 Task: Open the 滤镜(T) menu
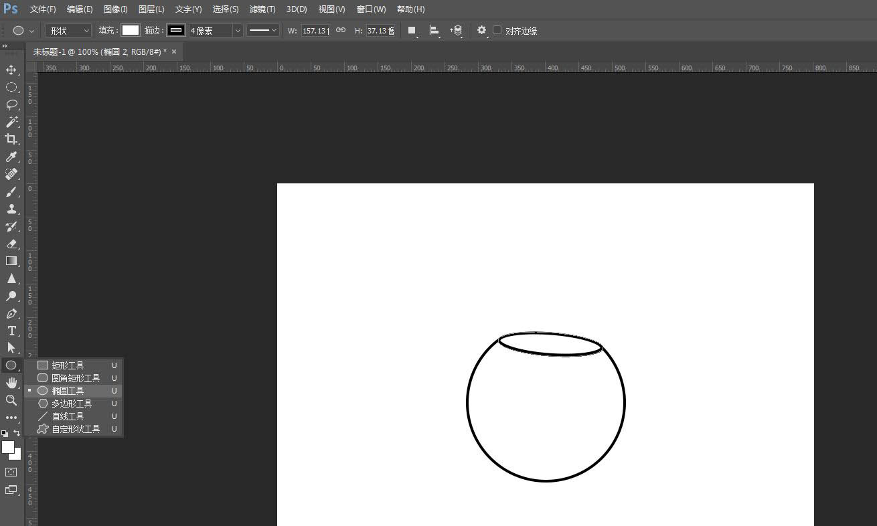point(262,9)
